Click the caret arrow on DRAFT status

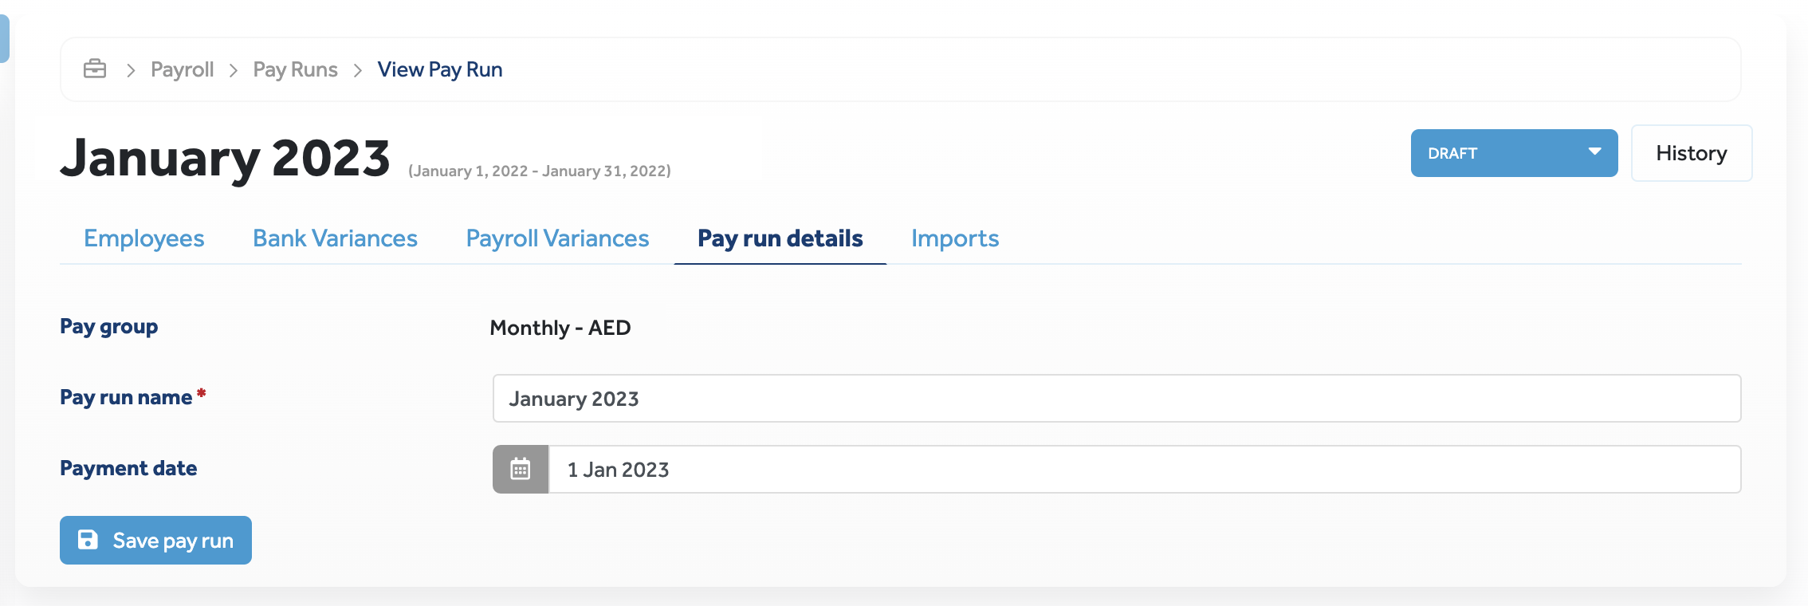(x=1594, y=151)
